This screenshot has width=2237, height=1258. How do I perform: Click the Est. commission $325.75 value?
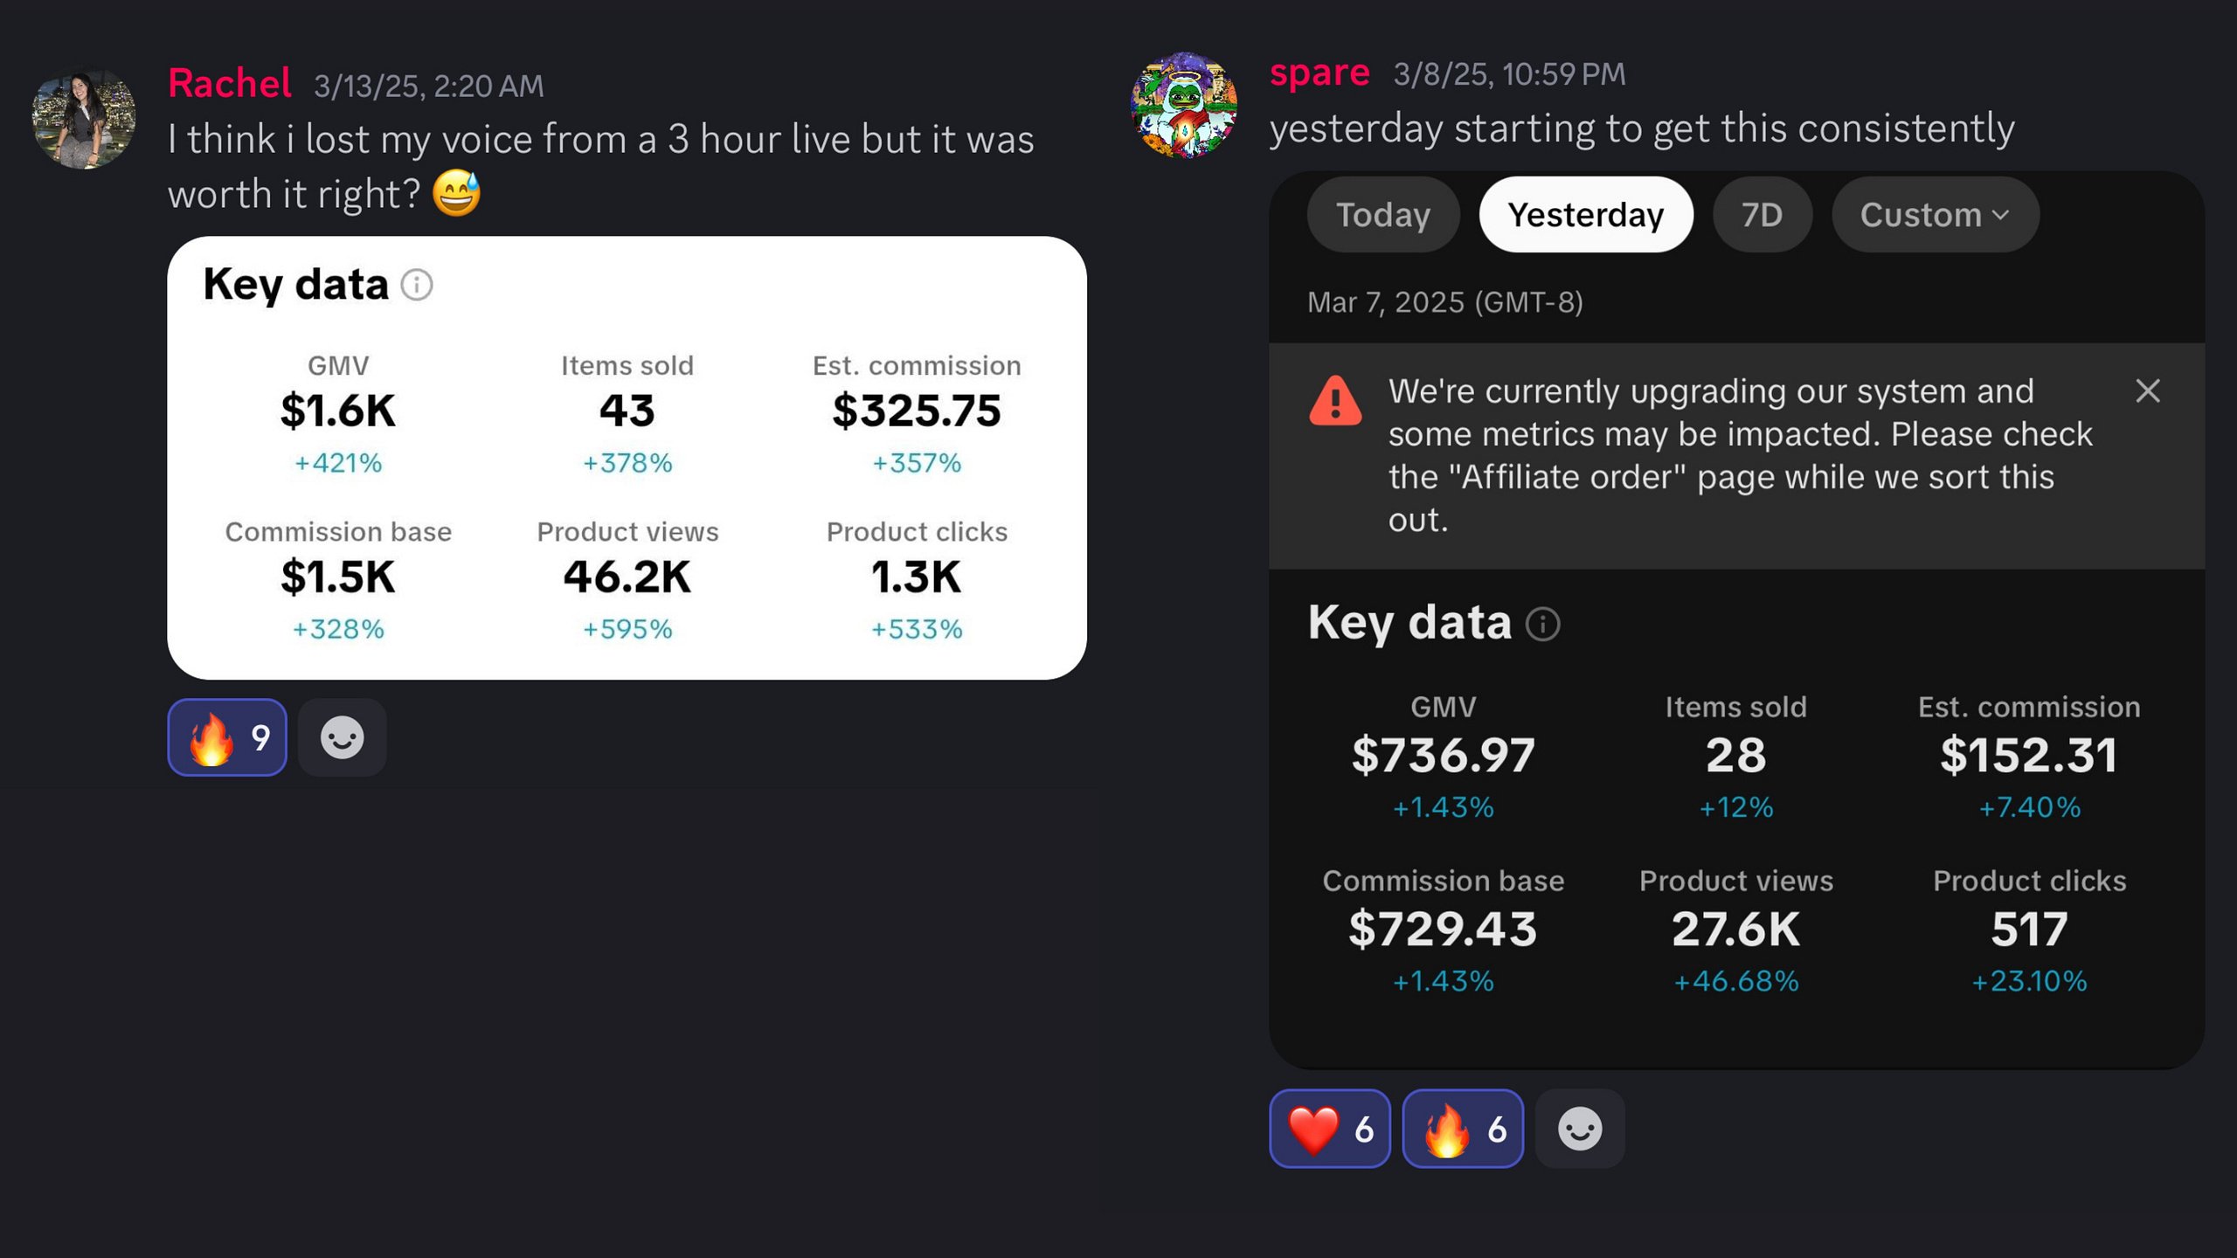917,411
